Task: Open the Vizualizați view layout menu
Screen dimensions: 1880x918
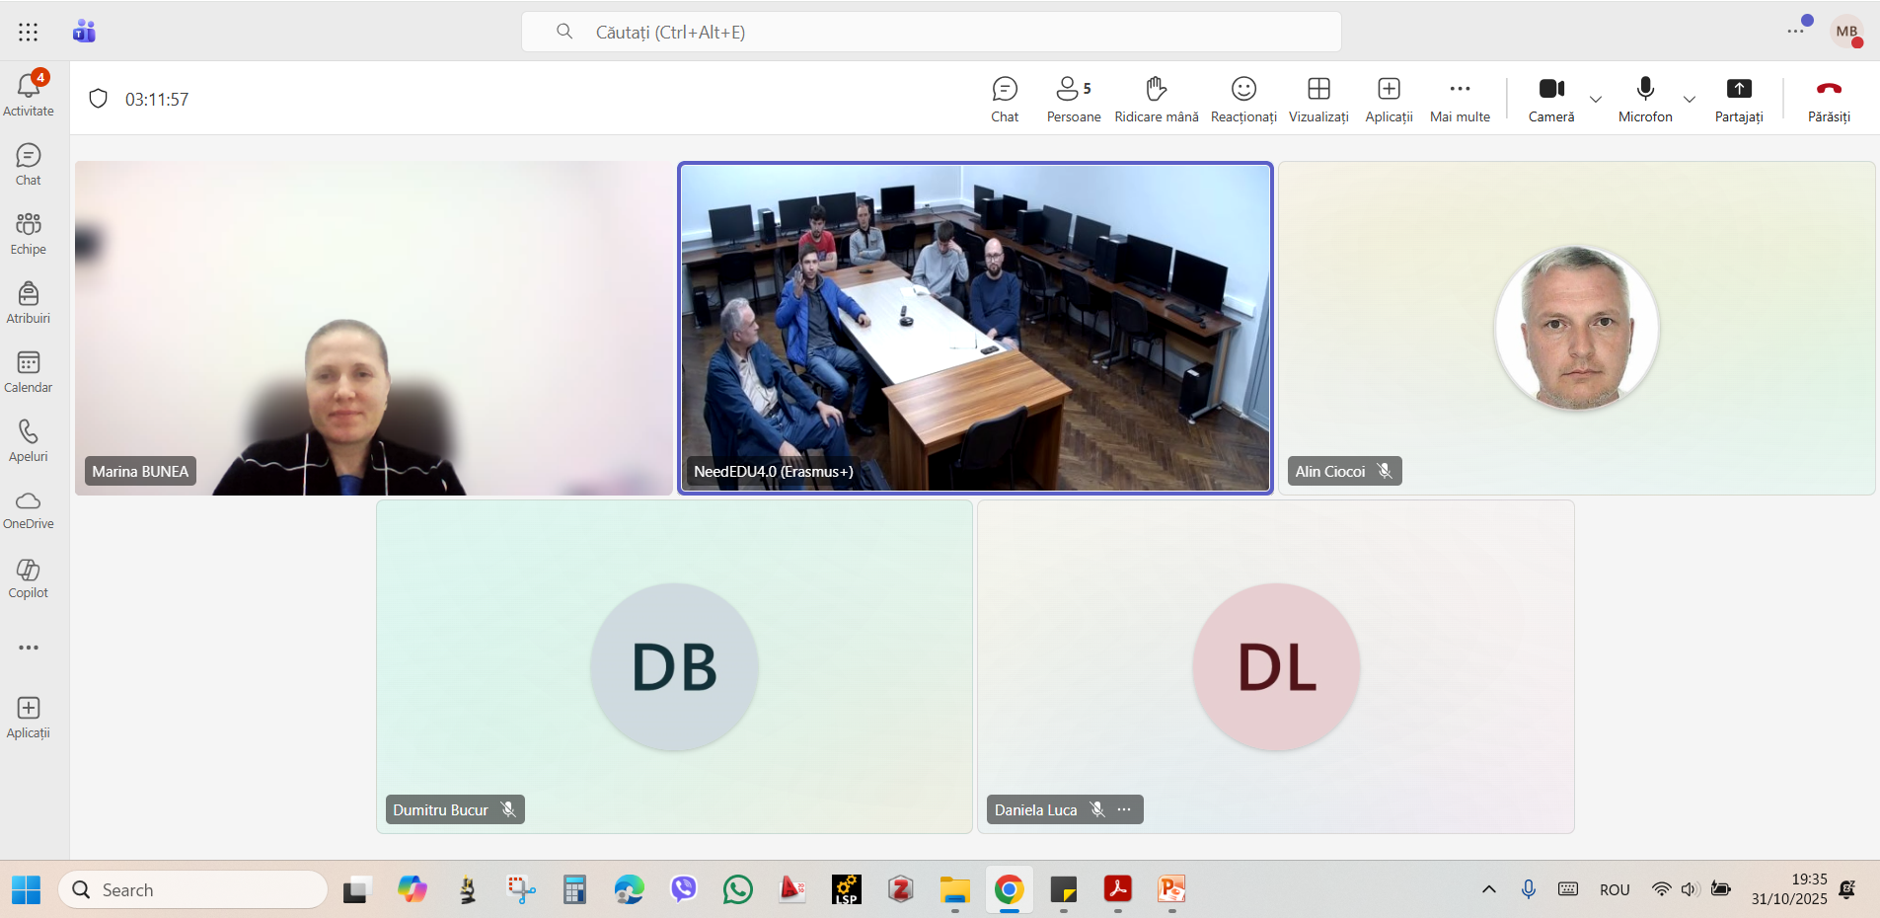Action: (1318, 100)
